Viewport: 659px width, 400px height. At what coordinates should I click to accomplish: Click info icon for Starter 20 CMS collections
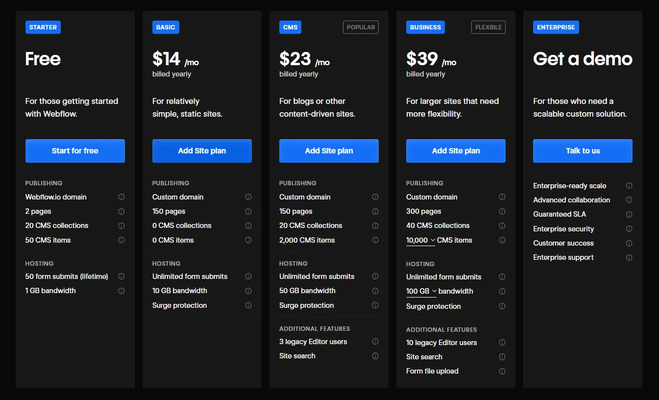(x=122, y=225)
